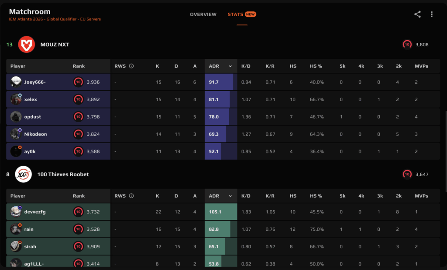Click the RWS info icon in 100 Thieves table
This screenshot has width=447, height=270.
(131, 196)
